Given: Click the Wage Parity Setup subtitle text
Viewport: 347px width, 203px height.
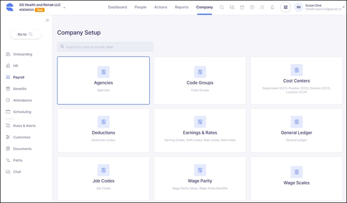Looking at the screenshot, I should click(185, 189).
